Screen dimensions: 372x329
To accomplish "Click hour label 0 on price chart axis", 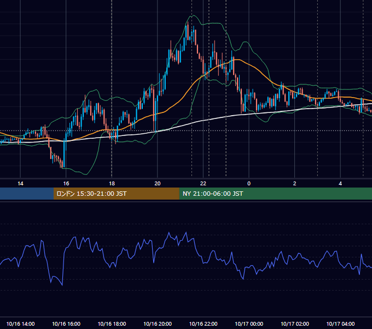I will (x=249, y=184).
